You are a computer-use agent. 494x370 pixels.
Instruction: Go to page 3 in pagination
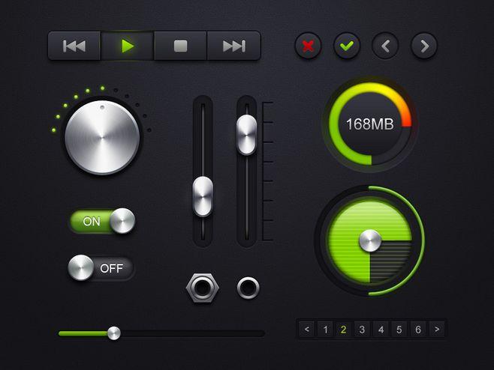click(362, 330)
